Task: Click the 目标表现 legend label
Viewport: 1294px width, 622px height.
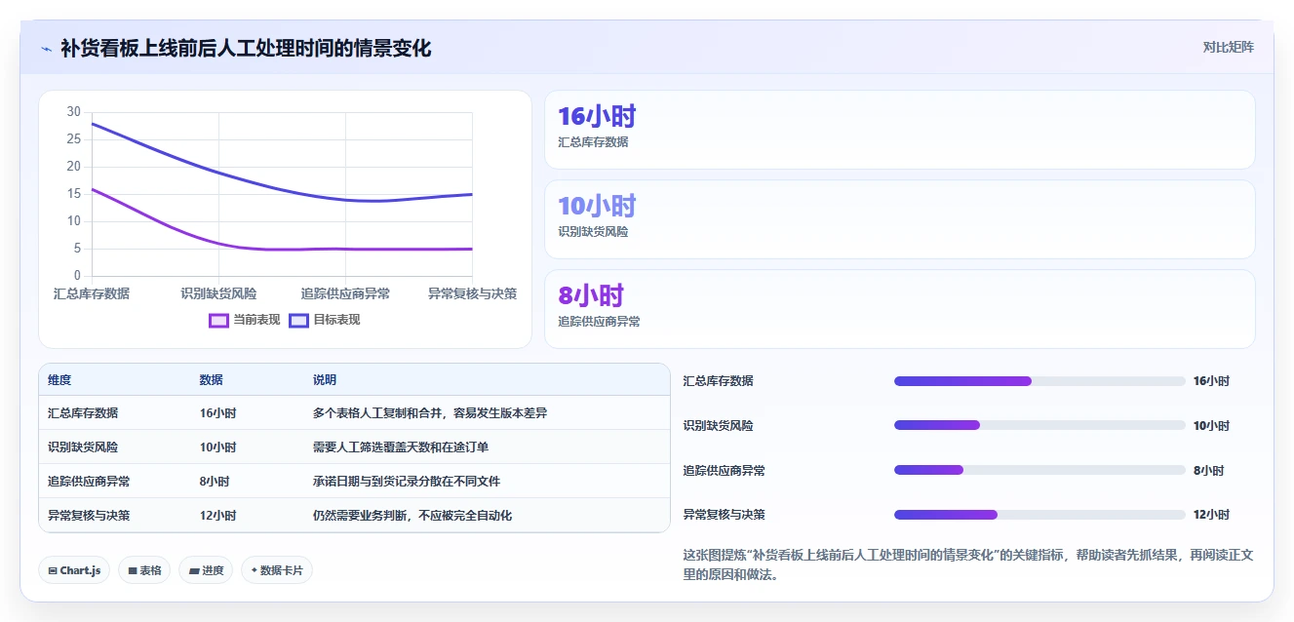Action: click(x=337, y=320)
